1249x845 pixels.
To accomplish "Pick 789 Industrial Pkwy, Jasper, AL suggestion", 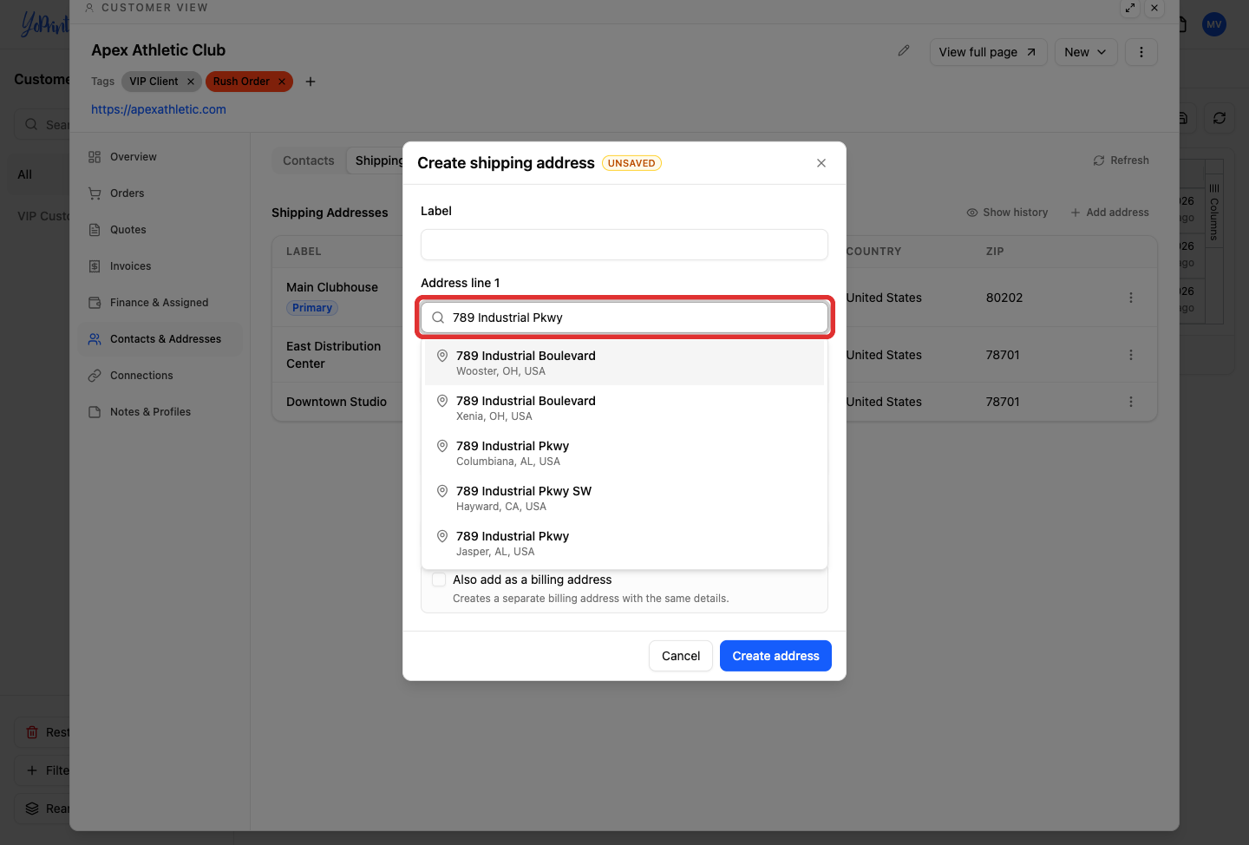I will point(624,543).
